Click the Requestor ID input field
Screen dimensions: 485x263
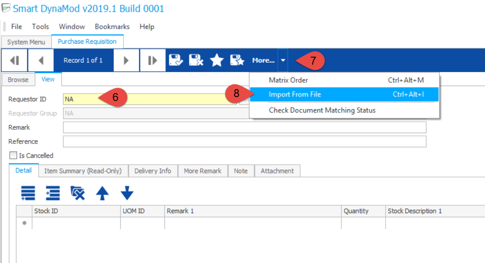tap(150, 99)
